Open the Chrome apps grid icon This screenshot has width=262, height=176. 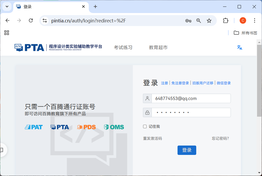click(7, 33)
